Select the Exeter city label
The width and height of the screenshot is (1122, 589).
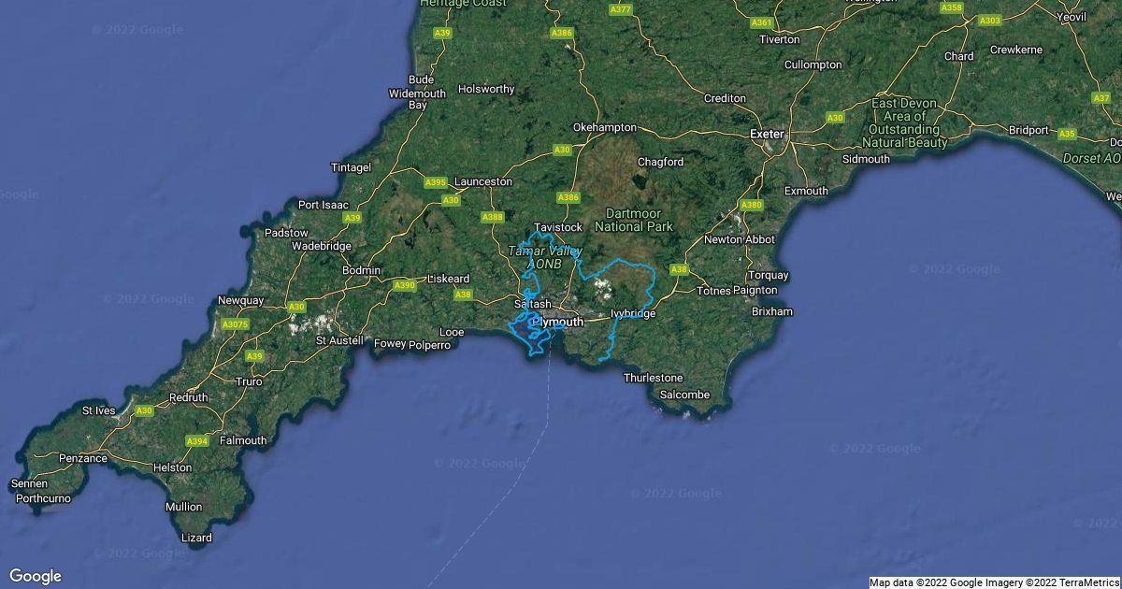[767, 135]
